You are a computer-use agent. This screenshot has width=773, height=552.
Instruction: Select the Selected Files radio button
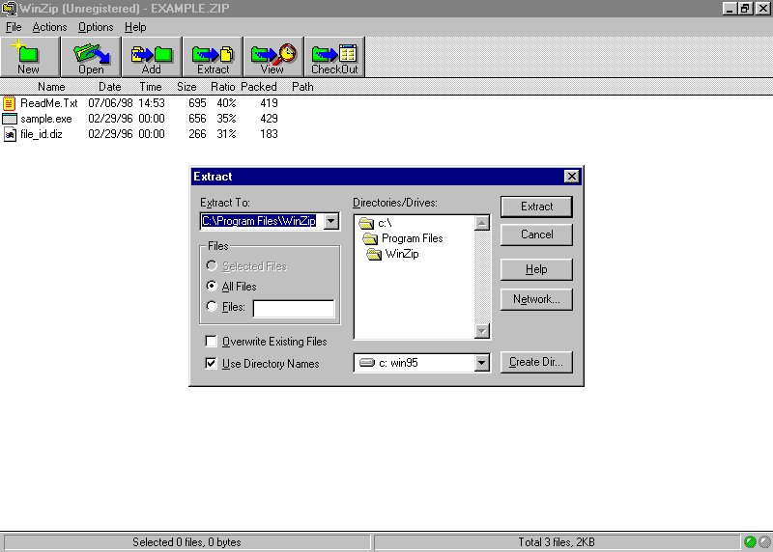point(212,266)
